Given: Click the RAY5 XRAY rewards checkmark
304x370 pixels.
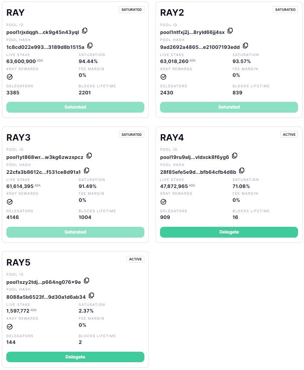Looking at the screenshot, I should (x=10, y=327).
